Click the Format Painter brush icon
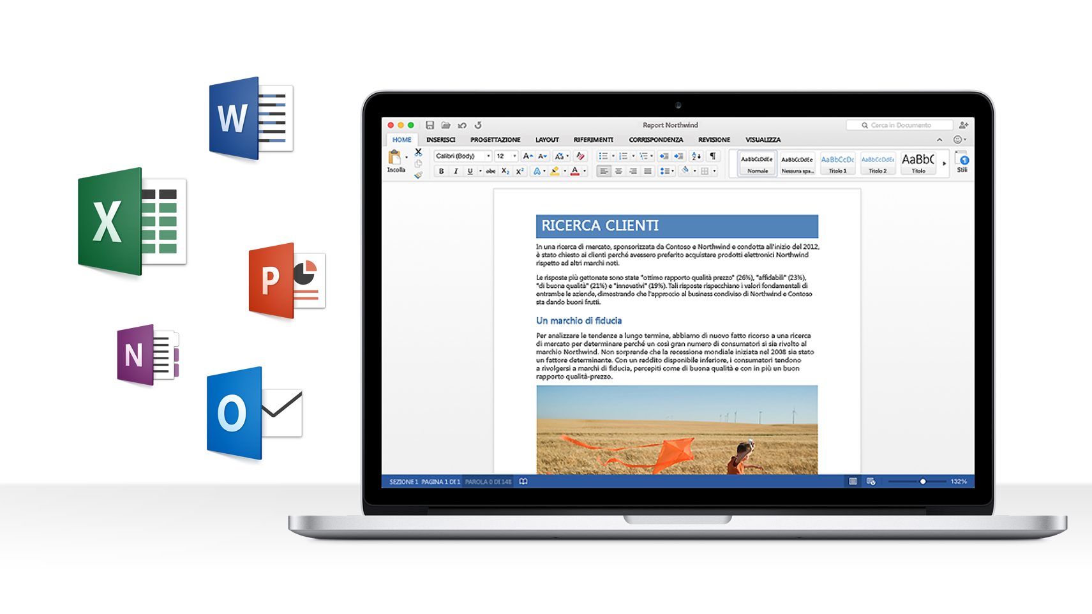 (418, 175)
